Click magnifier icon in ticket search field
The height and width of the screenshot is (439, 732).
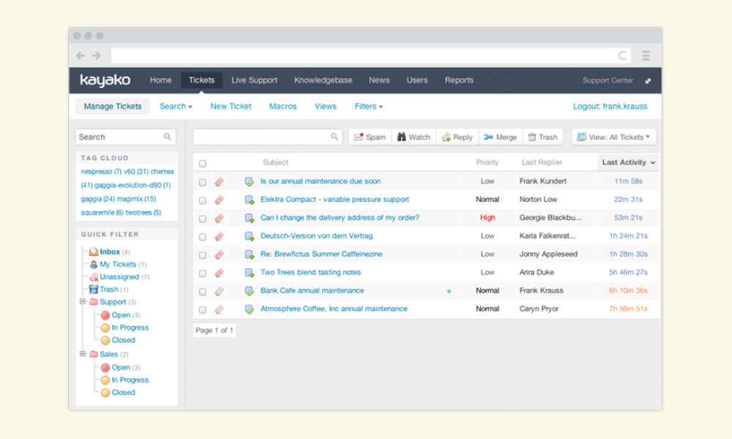coord(335,137)
